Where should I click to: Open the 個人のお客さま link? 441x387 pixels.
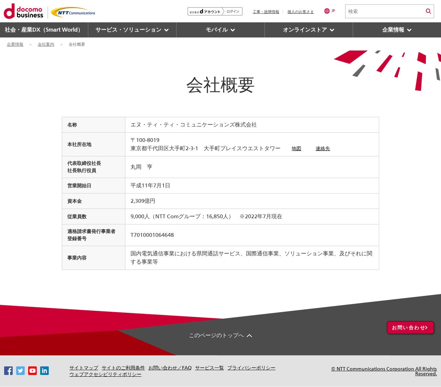pos(301,12)
